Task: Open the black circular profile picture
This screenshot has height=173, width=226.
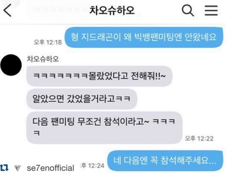Action: [11, 65]
